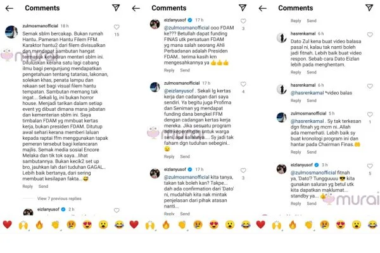Like zulmosmanofficial's 18h comment with 15 likes
This screenshot has height=253, width=380.
point(117,27)
